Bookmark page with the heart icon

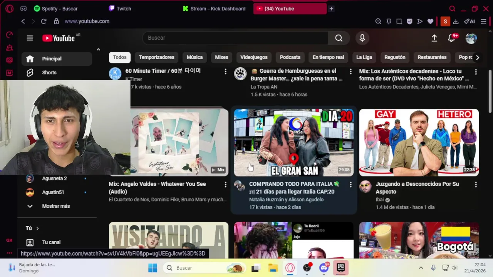[430, 22]
